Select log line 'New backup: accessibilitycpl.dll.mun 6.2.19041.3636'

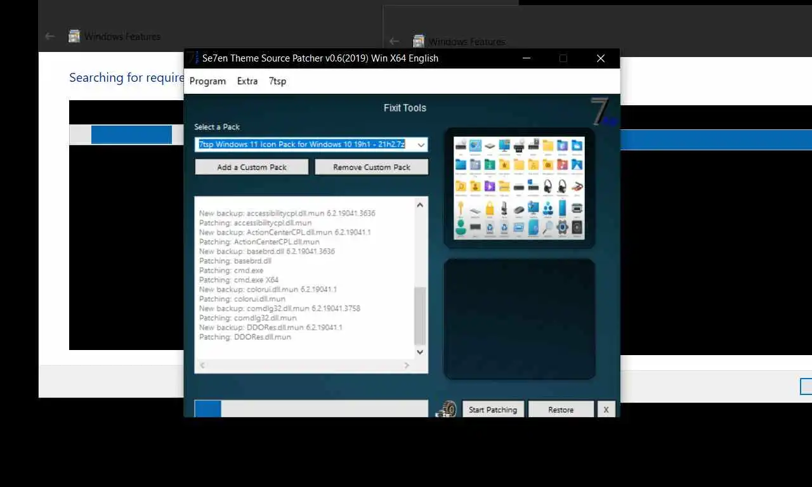pyautogui.click(x=287, y=214)
